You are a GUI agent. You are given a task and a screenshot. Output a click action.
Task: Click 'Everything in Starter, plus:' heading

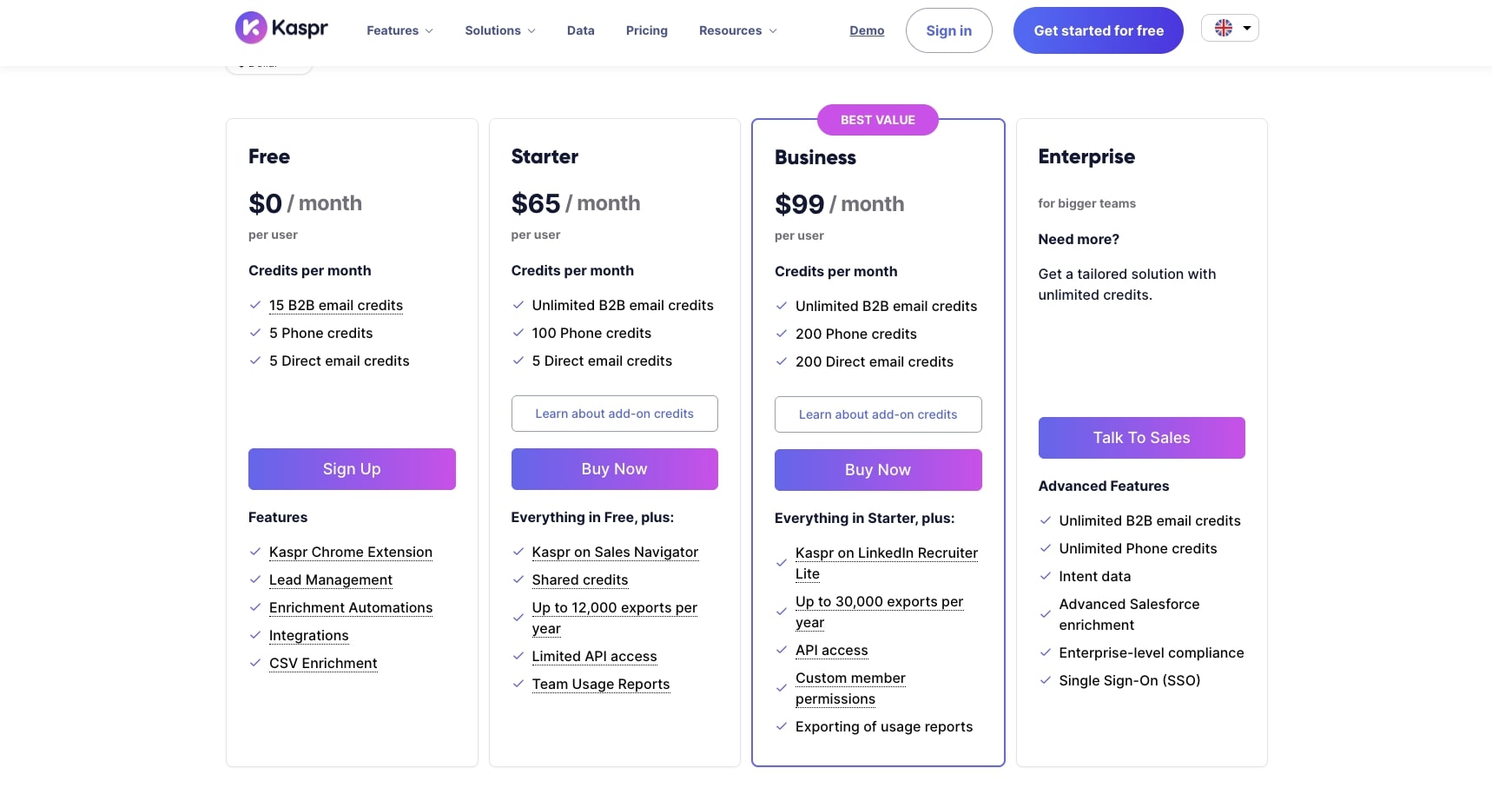click(x=864, y=518)
